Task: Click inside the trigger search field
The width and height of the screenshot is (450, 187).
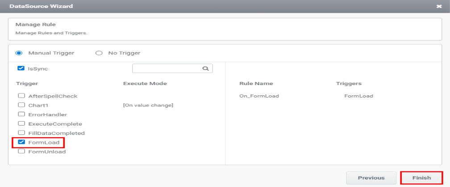Action: click(x=167, y=69)
